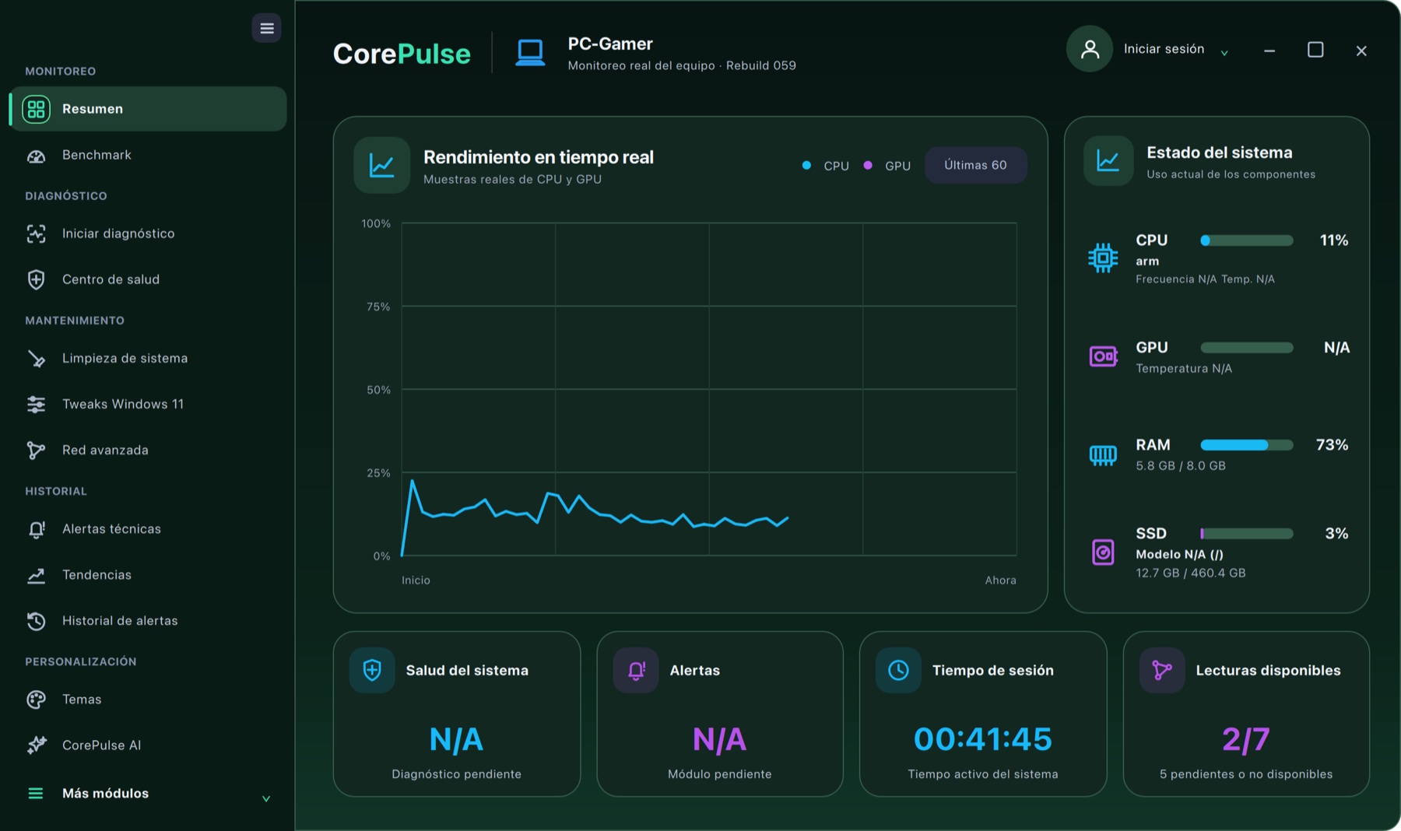This screenshot has width=1401, height=831.
Task: Click the SSD disk icon
Action: tap(1103, 552)
